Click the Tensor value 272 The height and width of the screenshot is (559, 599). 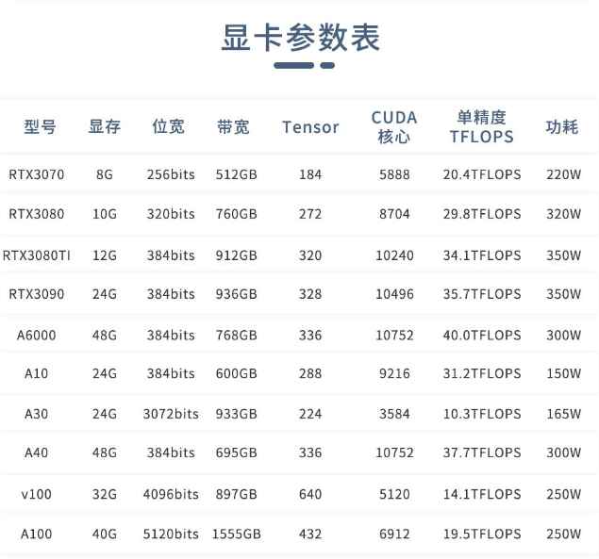pos(310,214)
